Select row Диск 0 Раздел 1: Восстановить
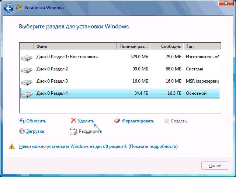This screenshot has height=177, width=236. pos(120,57)
